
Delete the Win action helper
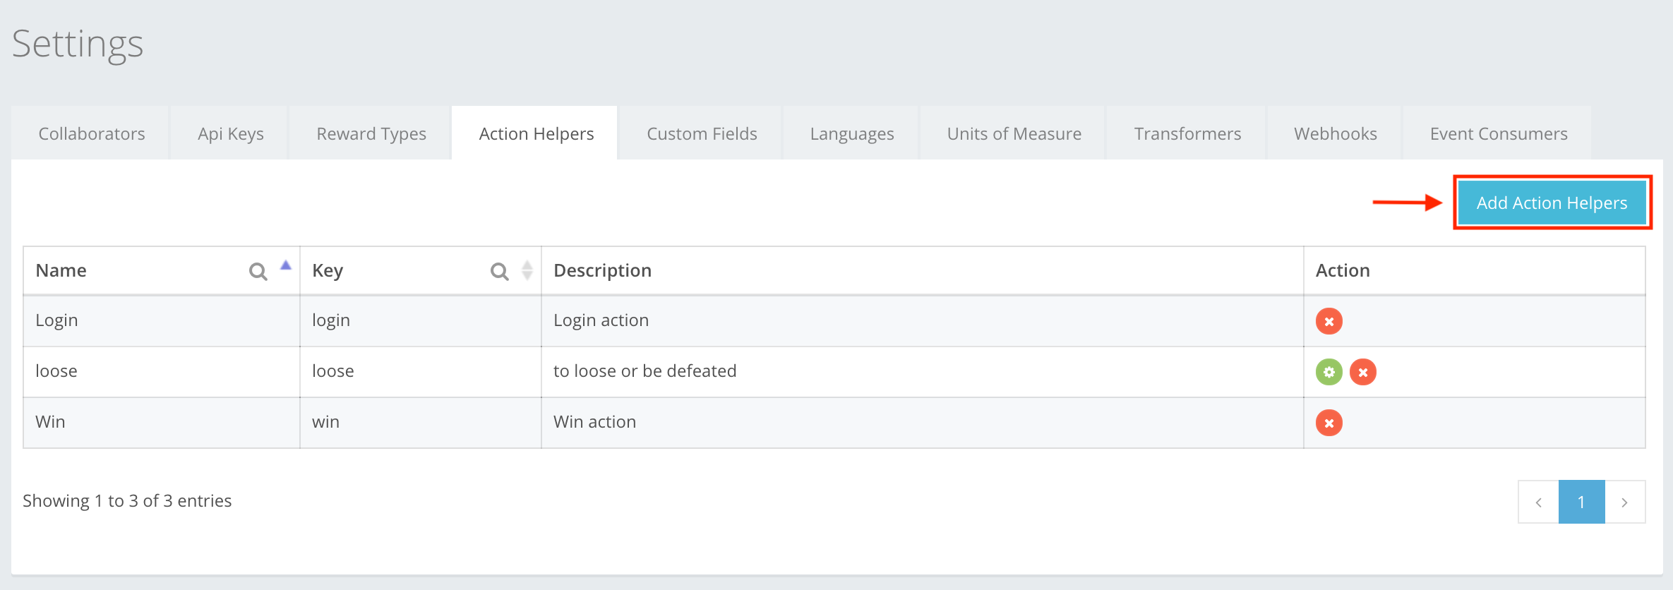(x=1329, y=423)
